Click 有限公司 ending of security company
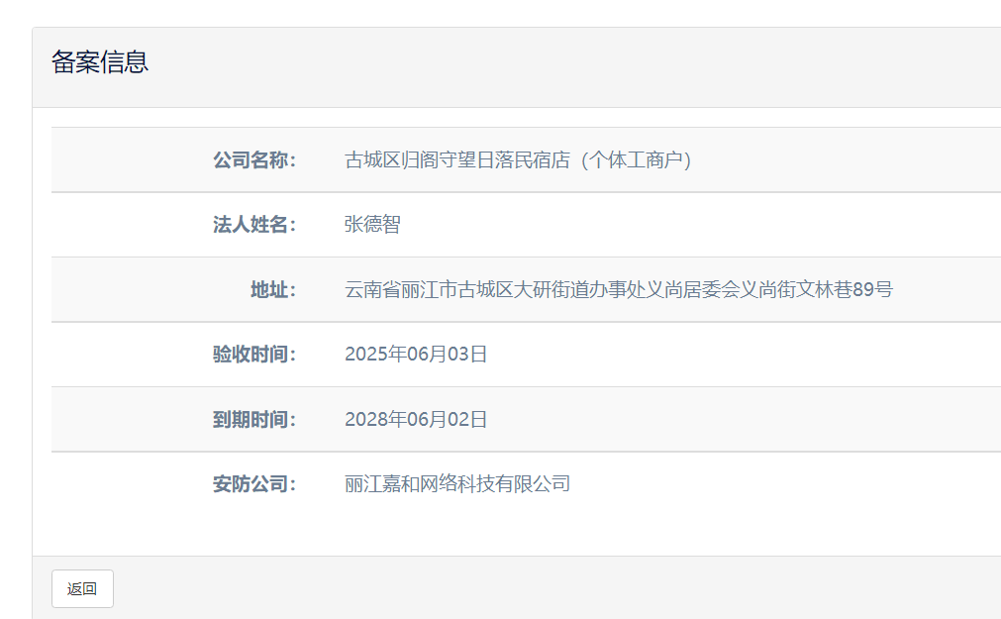 533,484
